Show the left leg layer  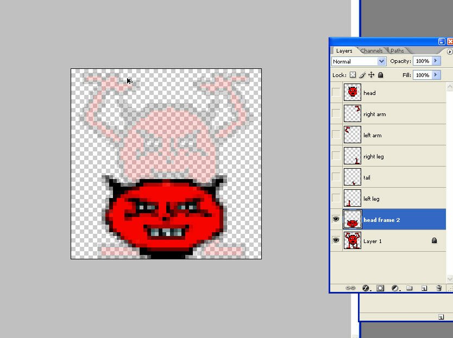336,198
